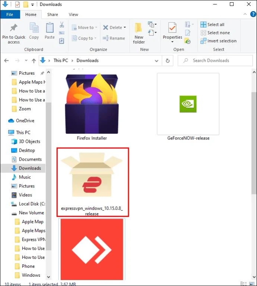257x286 pixels.
Task: Open the New item dropdown icon
Action: coord(152,24)
